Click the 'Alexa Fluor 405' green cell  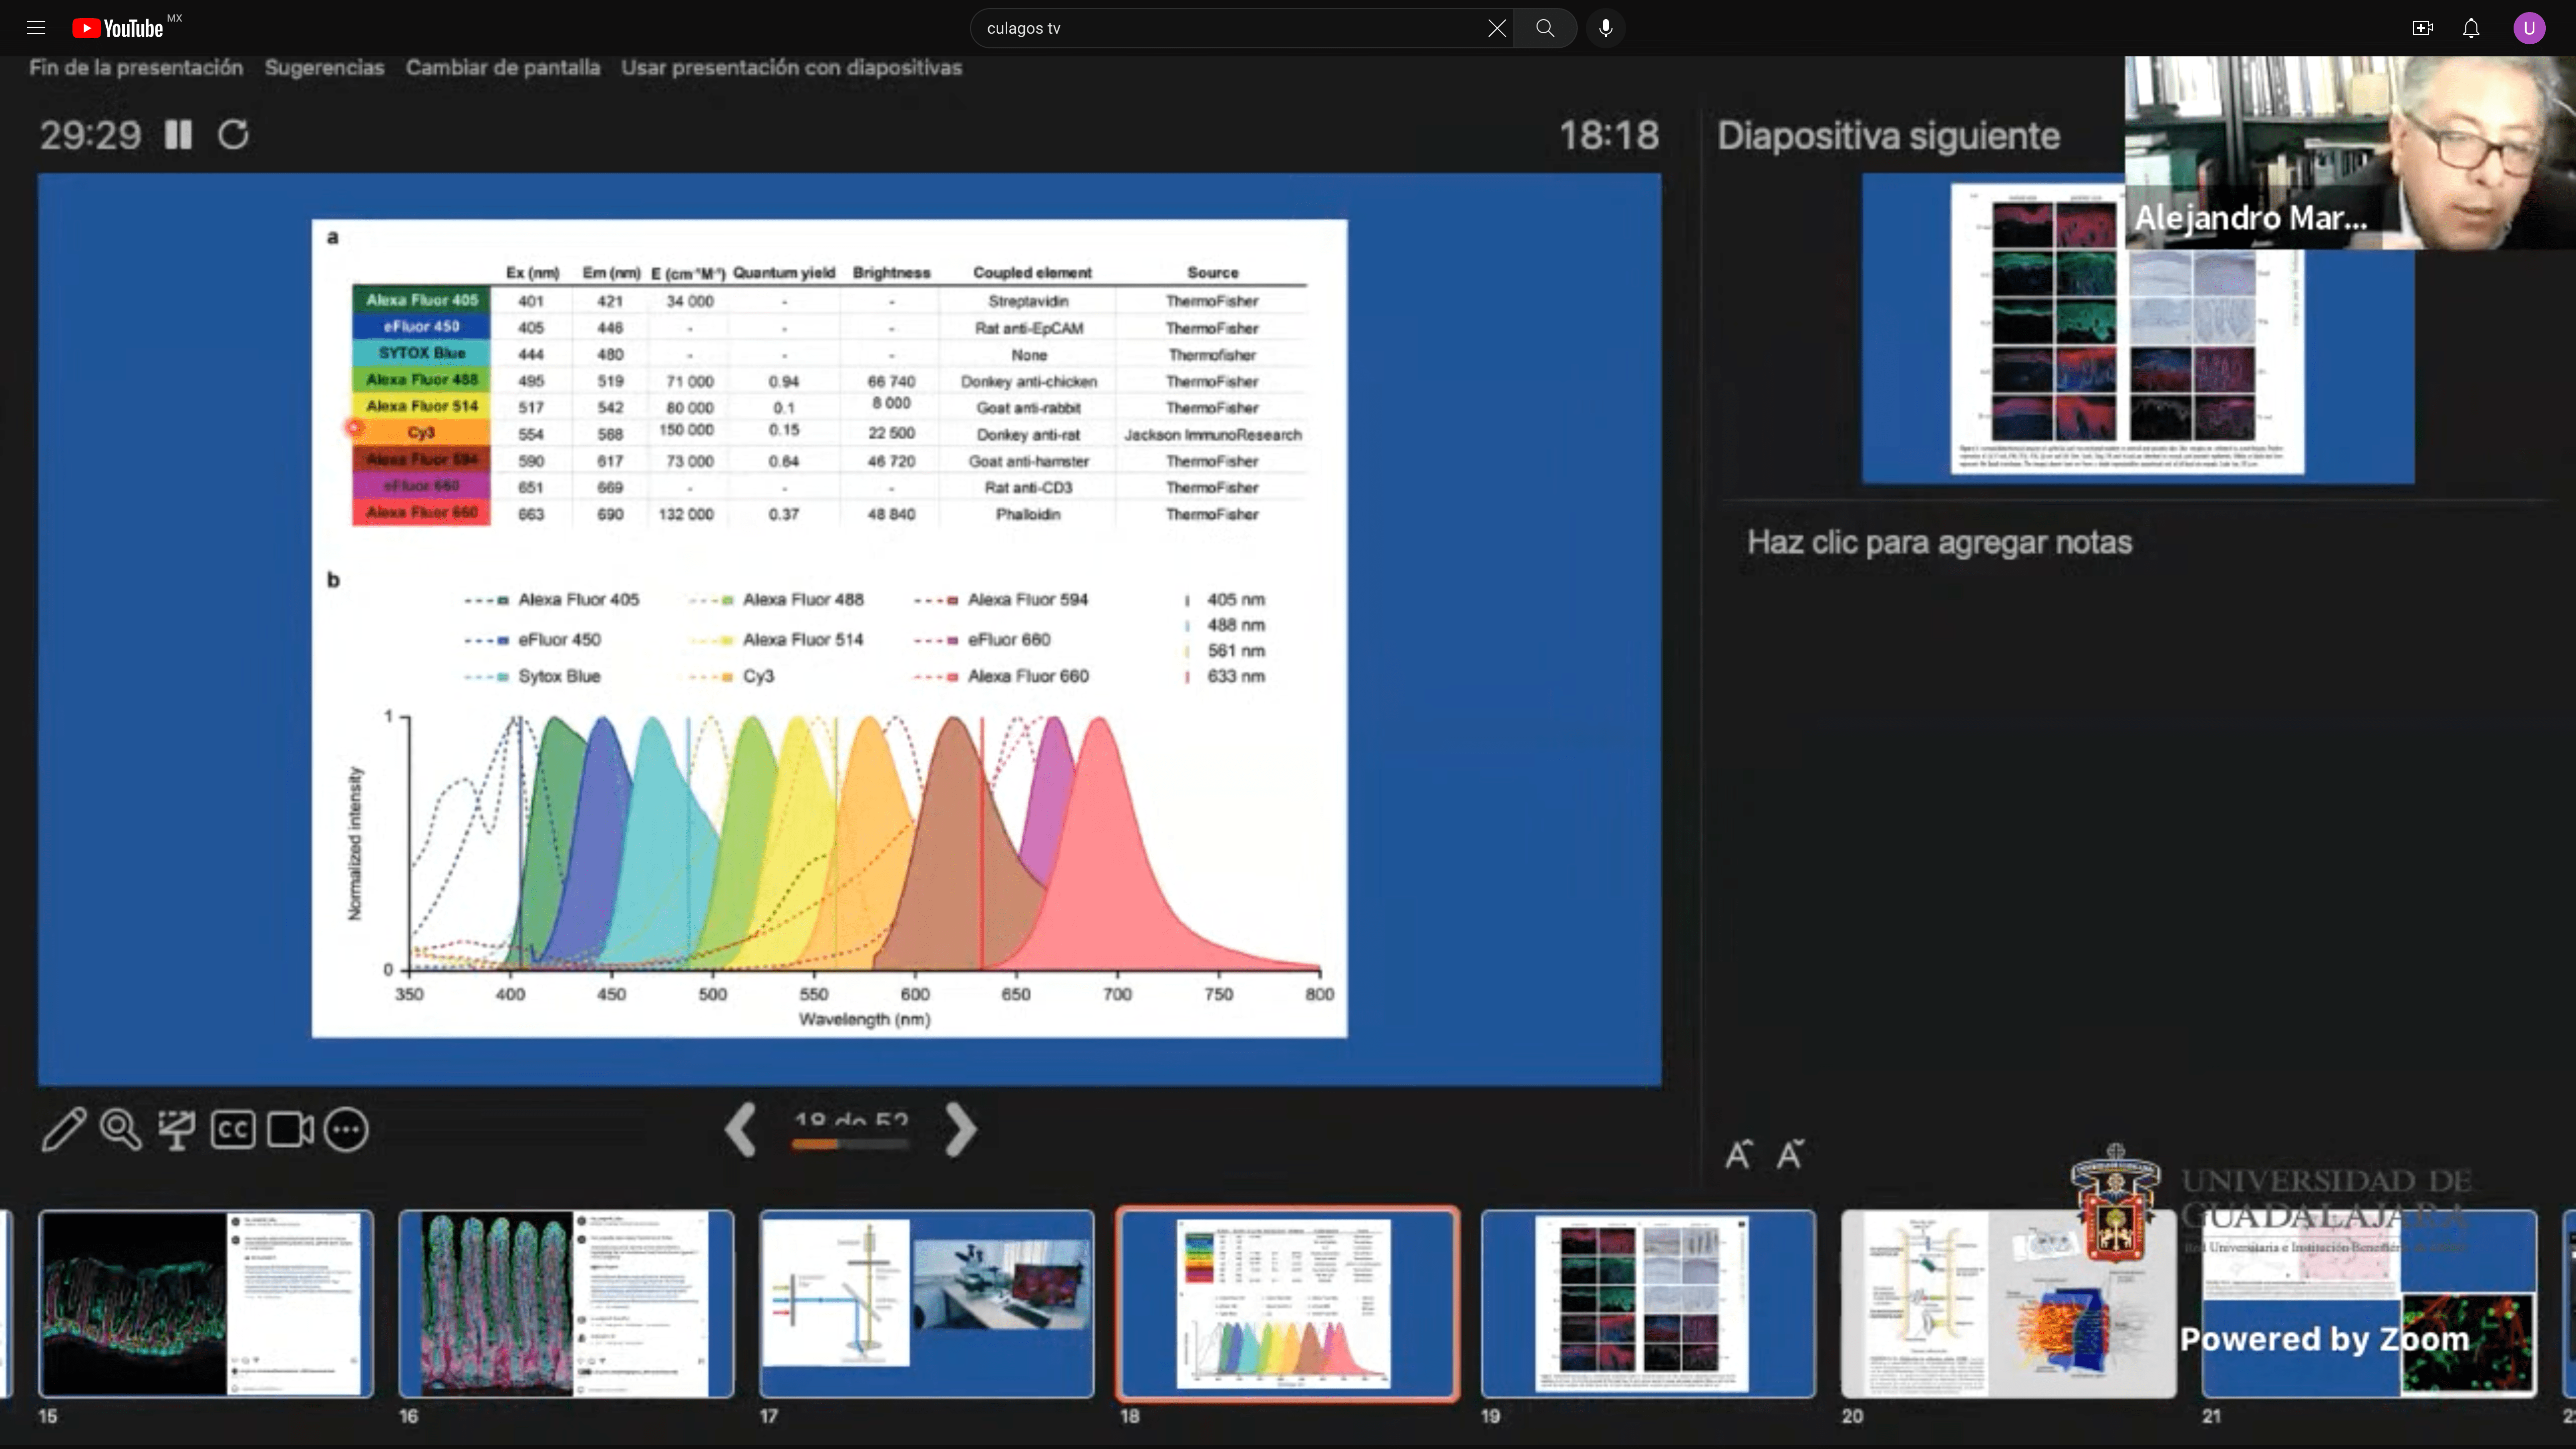pyautogui.click(x=421, y=300)
